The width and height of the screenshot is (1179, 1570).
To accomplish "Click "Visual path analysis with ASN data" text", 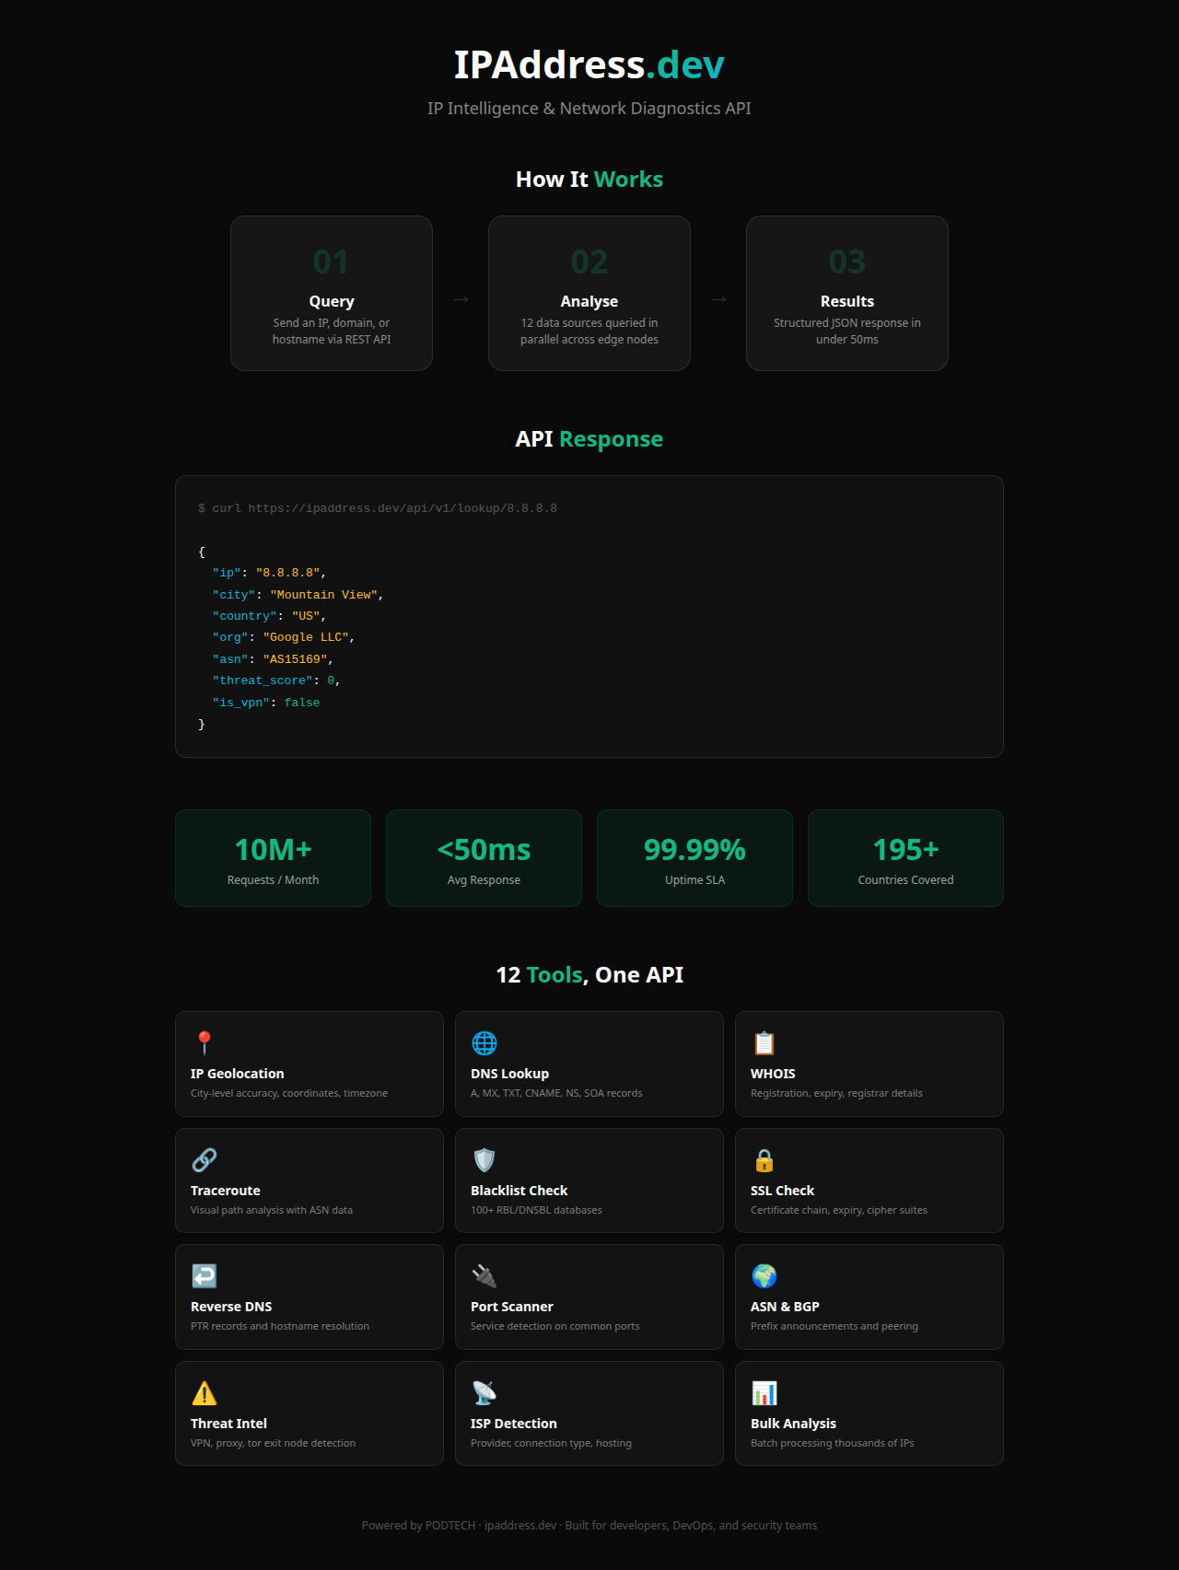I will click(x=272, y=1210).
